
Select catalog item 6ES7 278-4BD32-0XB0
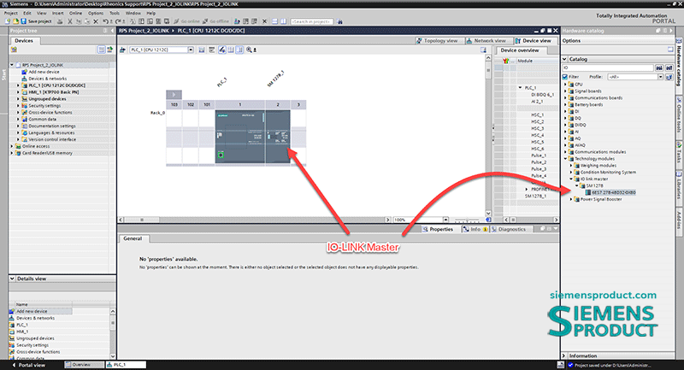[613, 192]
